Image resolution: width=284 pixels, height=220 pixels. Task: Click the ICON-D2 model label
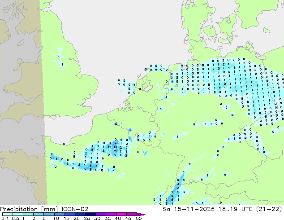(x=75, y=209)
